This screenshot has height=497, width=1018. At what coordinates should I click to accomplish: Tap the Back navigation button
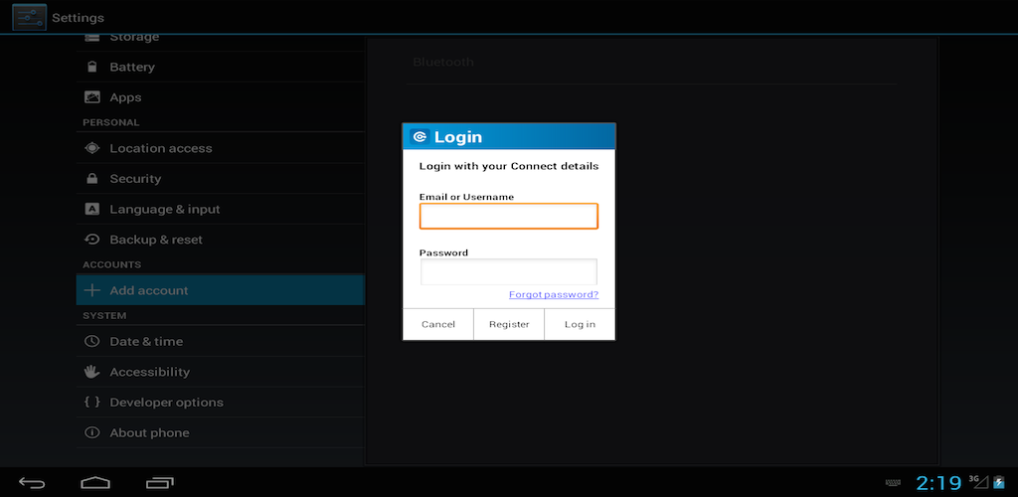point(32,483)
